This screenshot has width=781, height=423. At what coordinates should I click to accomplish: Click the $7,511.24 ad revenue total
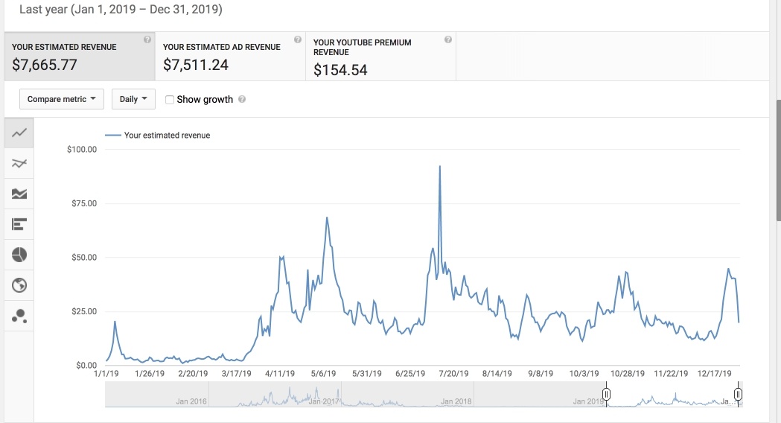[196, 65]
